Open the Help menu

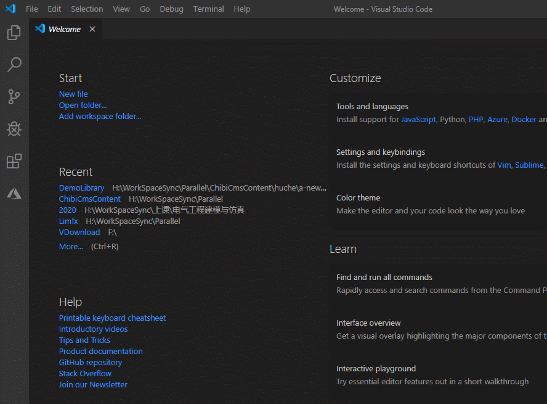coord(241,9)
